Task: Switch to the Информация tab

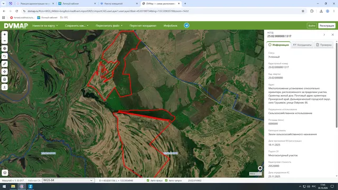Action: [x=278, y=45]
